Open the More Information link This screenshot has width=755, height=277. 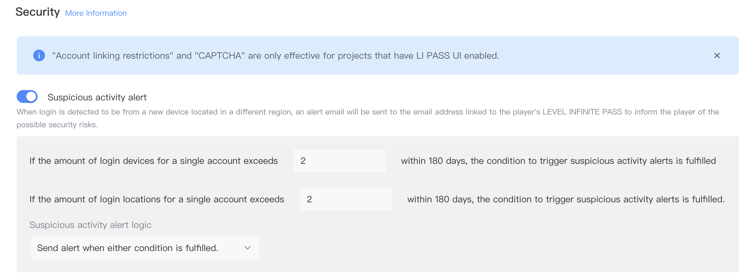pos(96,13)
